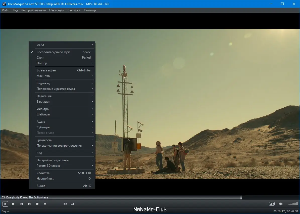Toggle the GPU decoding indicator
Screen dimensions: 300x214
[272, 204]
